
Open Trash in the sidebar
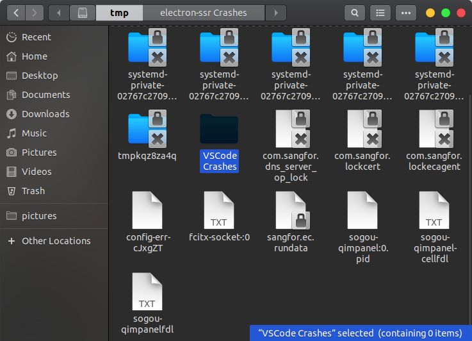pyautogui.click(x=54, y=191)
